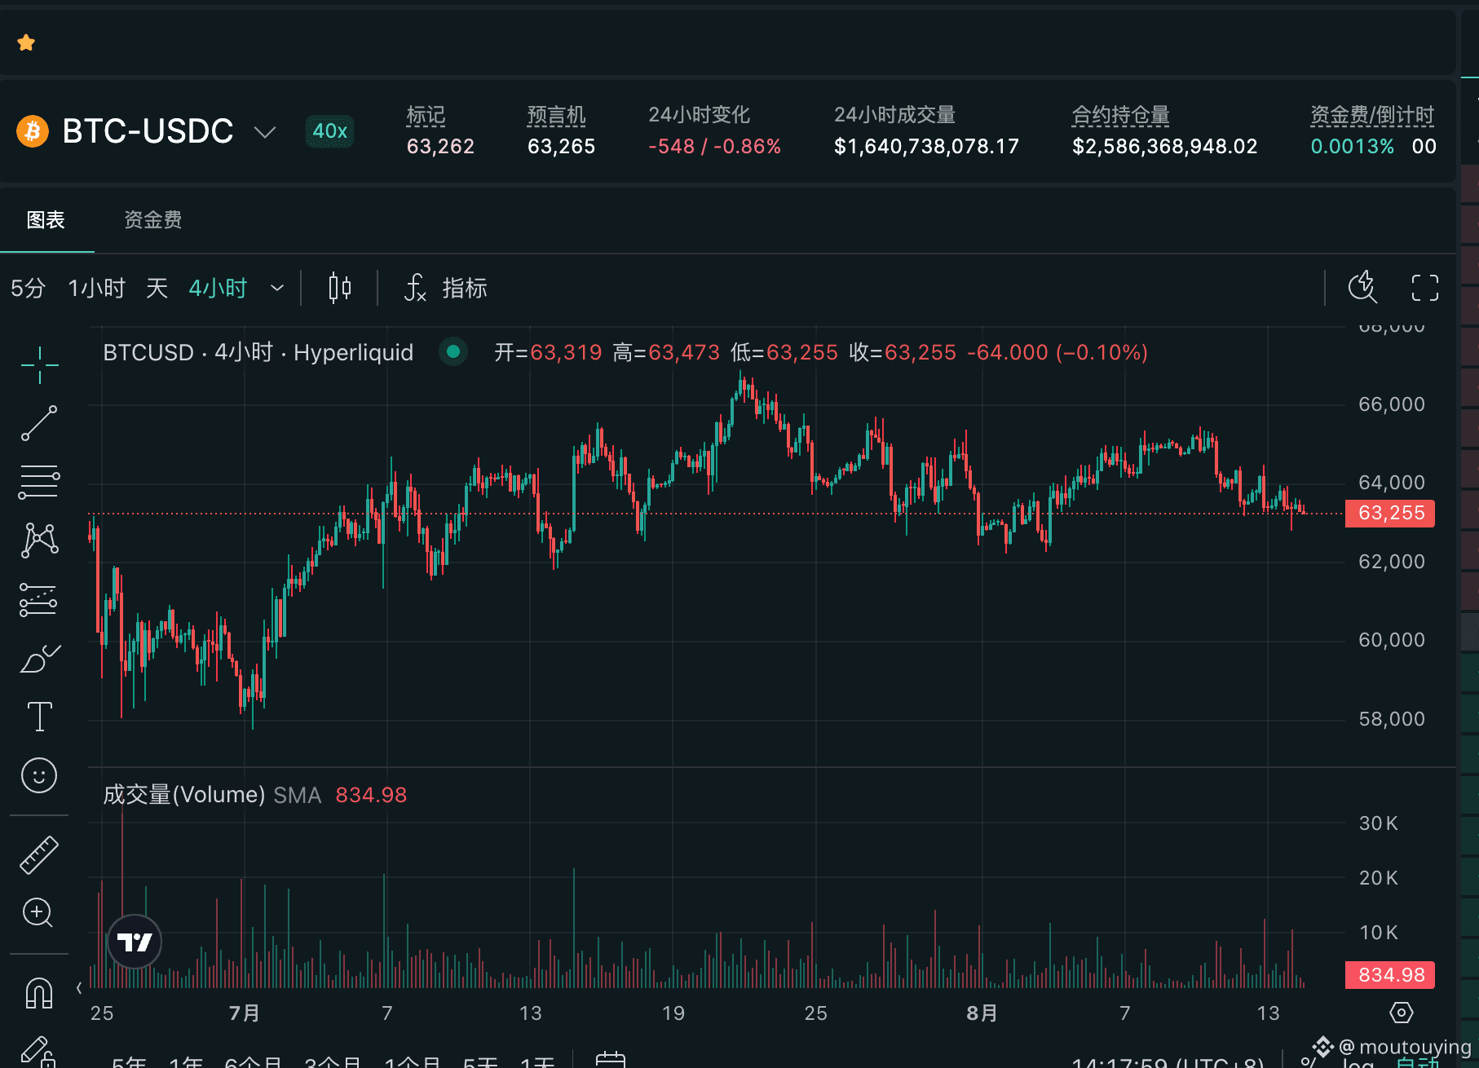This screenshot has width=1479, height=1068.
Task: Select the brush drawing tool
Action: (39, 658)
